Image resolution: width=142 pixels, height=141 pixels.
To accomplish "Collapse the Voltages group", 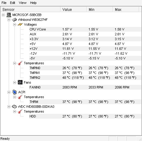I will [14, 24].
